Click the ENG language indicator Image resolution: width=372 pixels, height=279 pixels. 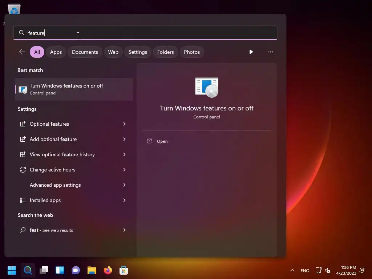[305, 270]
